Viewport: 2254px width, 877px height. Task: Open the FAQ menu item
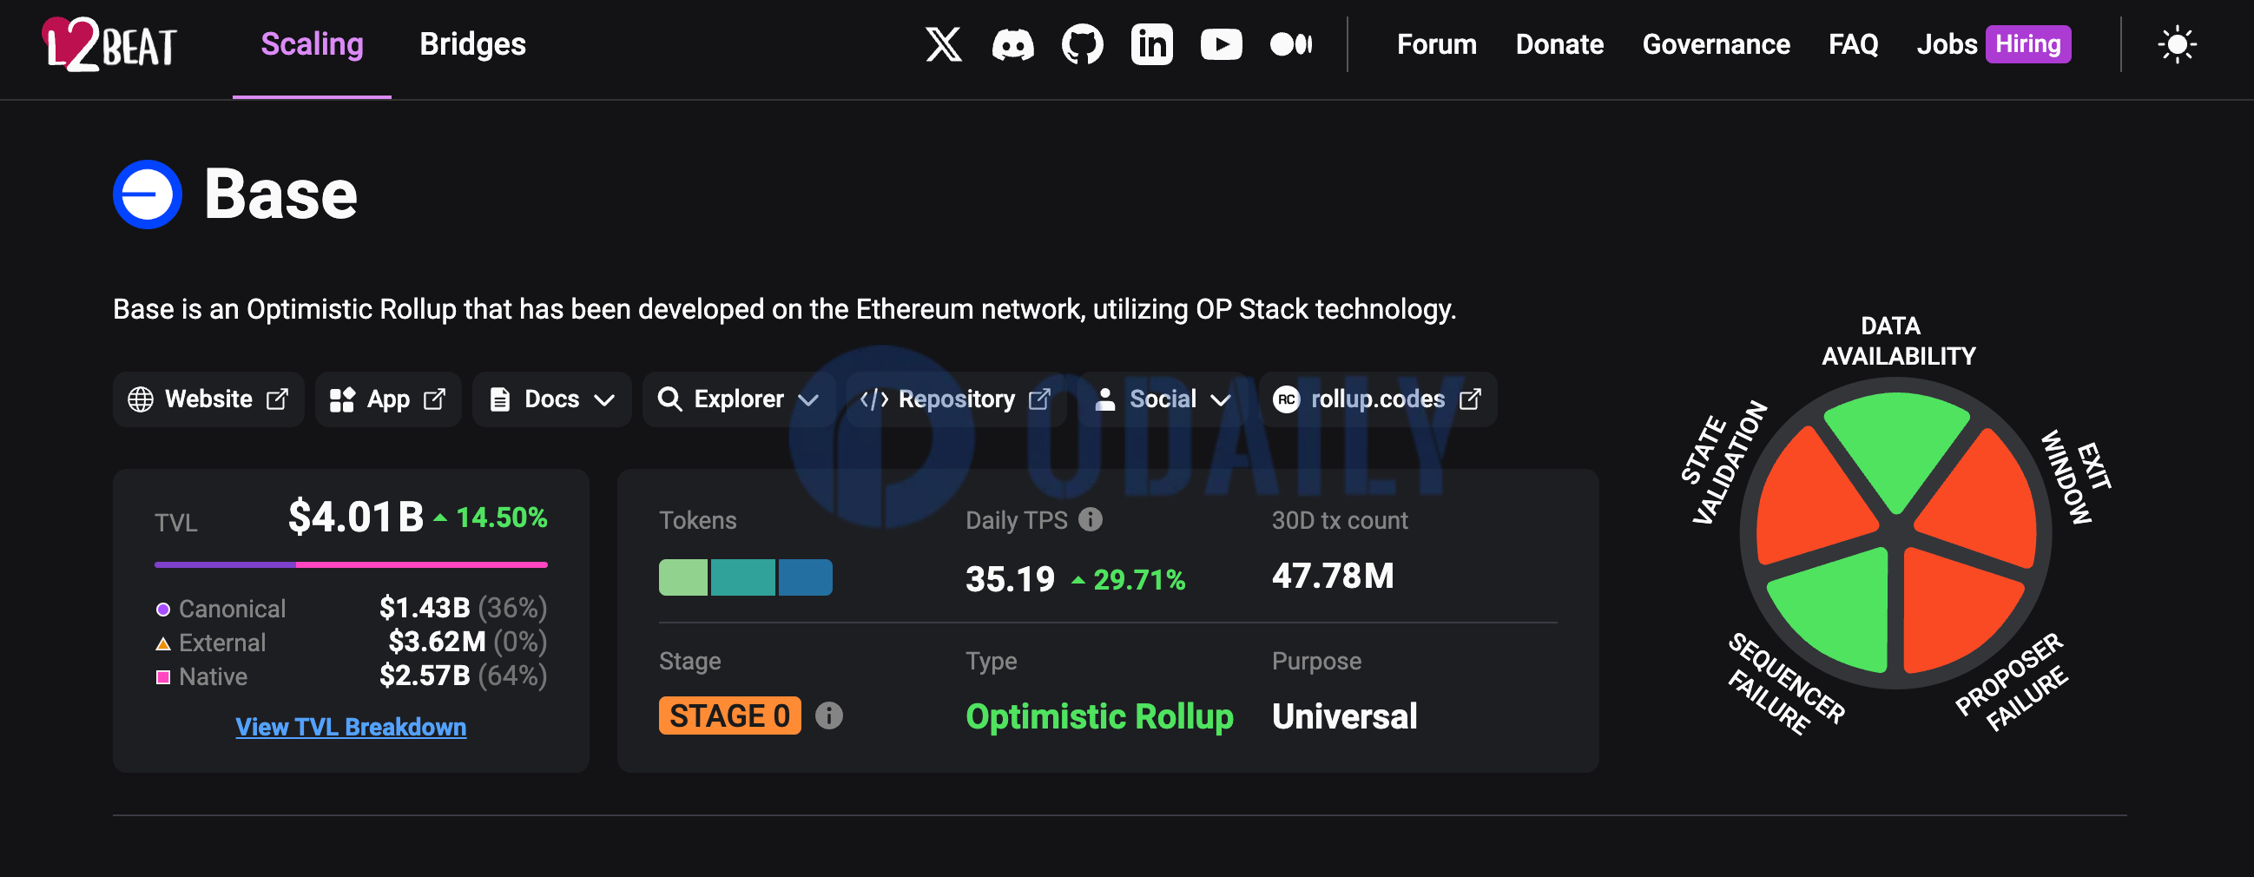coord(1853,44)
